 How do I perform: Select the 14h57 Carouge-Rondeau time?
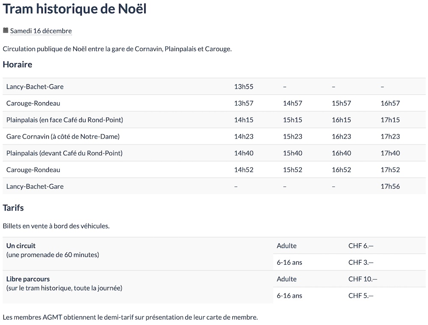tap(292, 103)
